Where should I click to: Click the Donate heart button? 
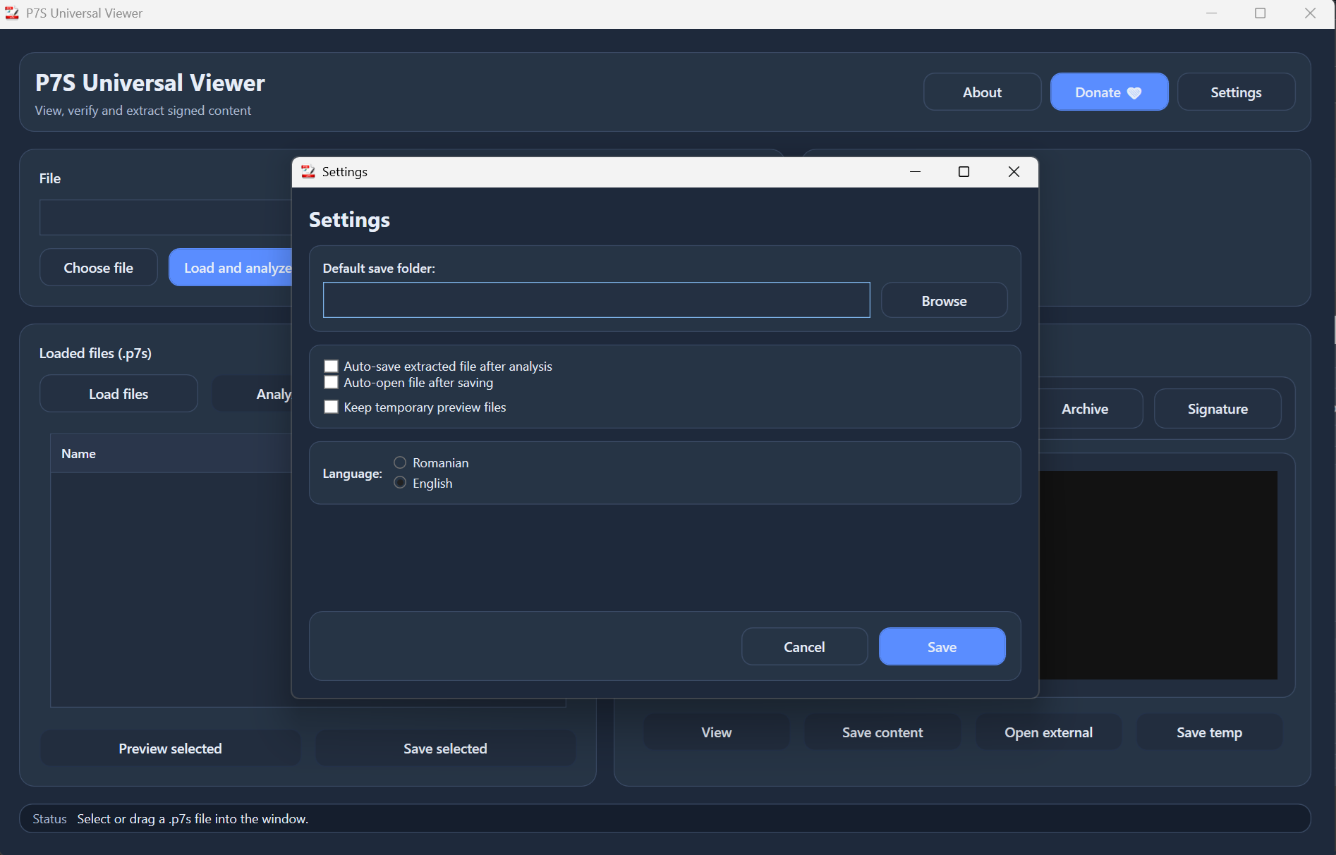[1108, 92]
